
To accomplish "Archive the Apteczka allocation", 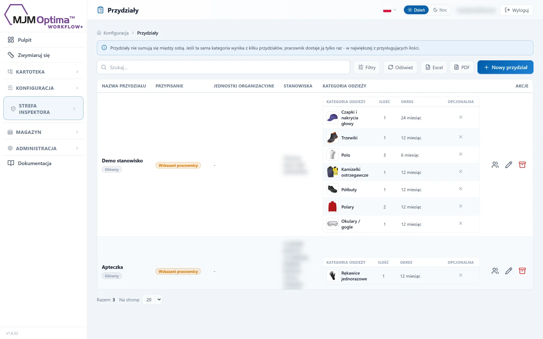I will coord(522,271).
